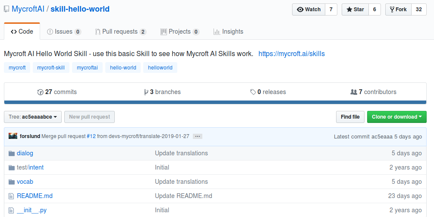Click the __init__.py file icon
434x217 pixels.
[11, 211]
